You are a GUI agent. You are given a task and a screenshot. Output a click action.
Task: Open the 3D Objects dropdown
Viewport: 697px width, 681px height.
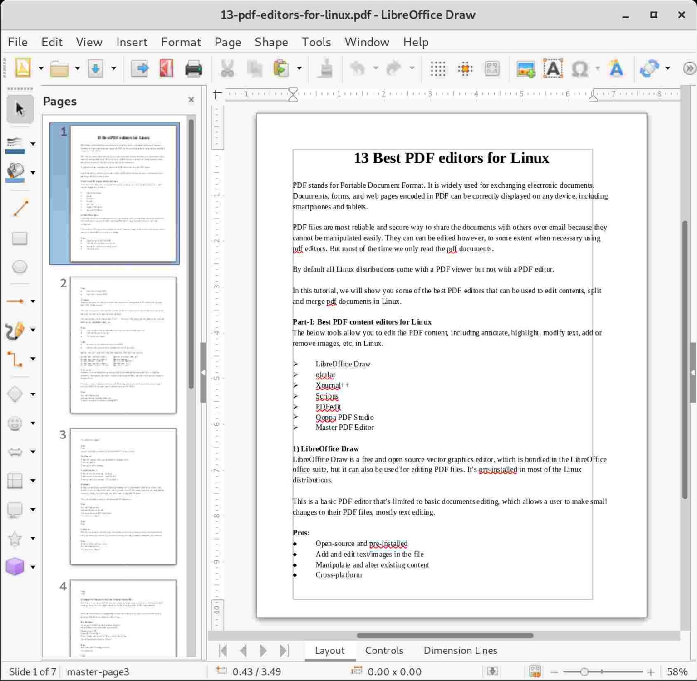point(32,567)
